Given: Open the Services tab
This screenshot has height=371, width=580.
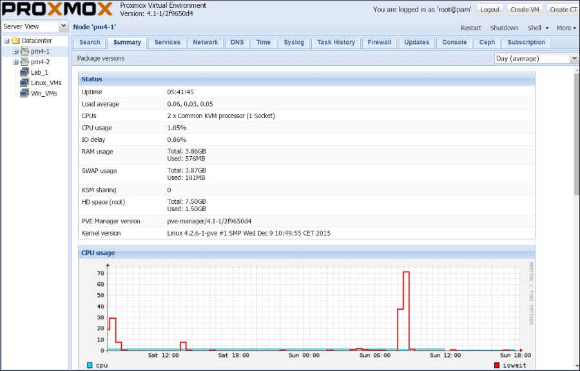Looking at the screenshot, I should [167, 43].
